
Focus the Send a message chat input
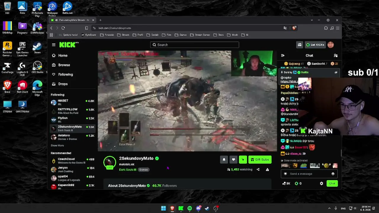[309, 174]
